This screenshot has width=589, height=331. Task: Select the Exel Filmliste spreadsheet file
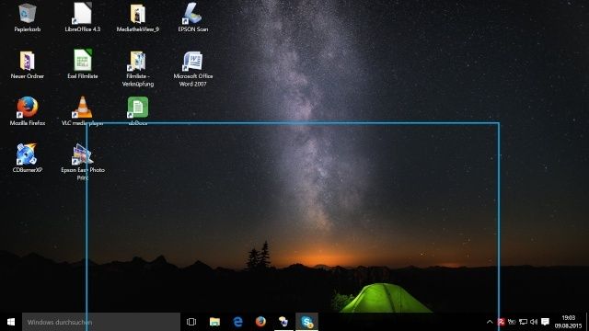82,60
